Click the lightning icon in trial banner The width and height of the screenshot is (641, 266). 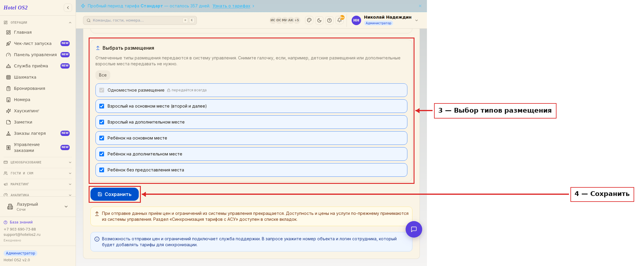(83, 6)
